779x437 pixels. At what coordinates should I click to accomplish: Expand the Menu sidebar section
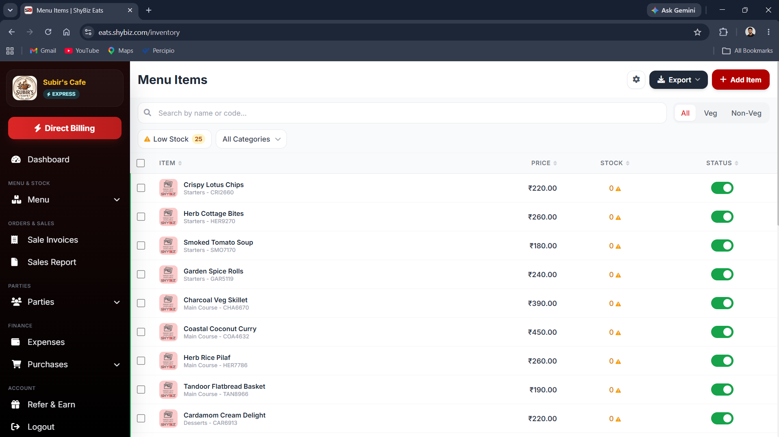click(x=117, y=200)
